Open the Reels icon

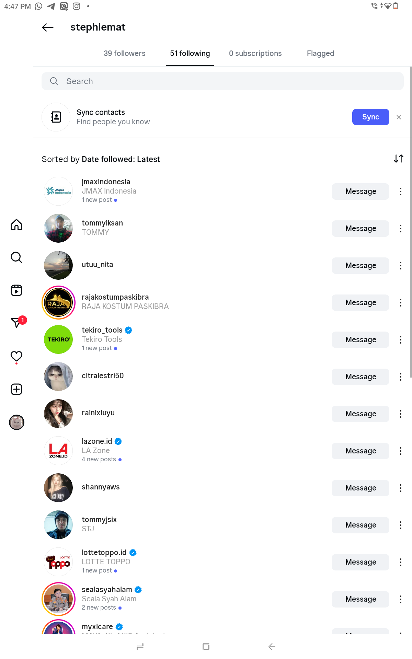16,290
